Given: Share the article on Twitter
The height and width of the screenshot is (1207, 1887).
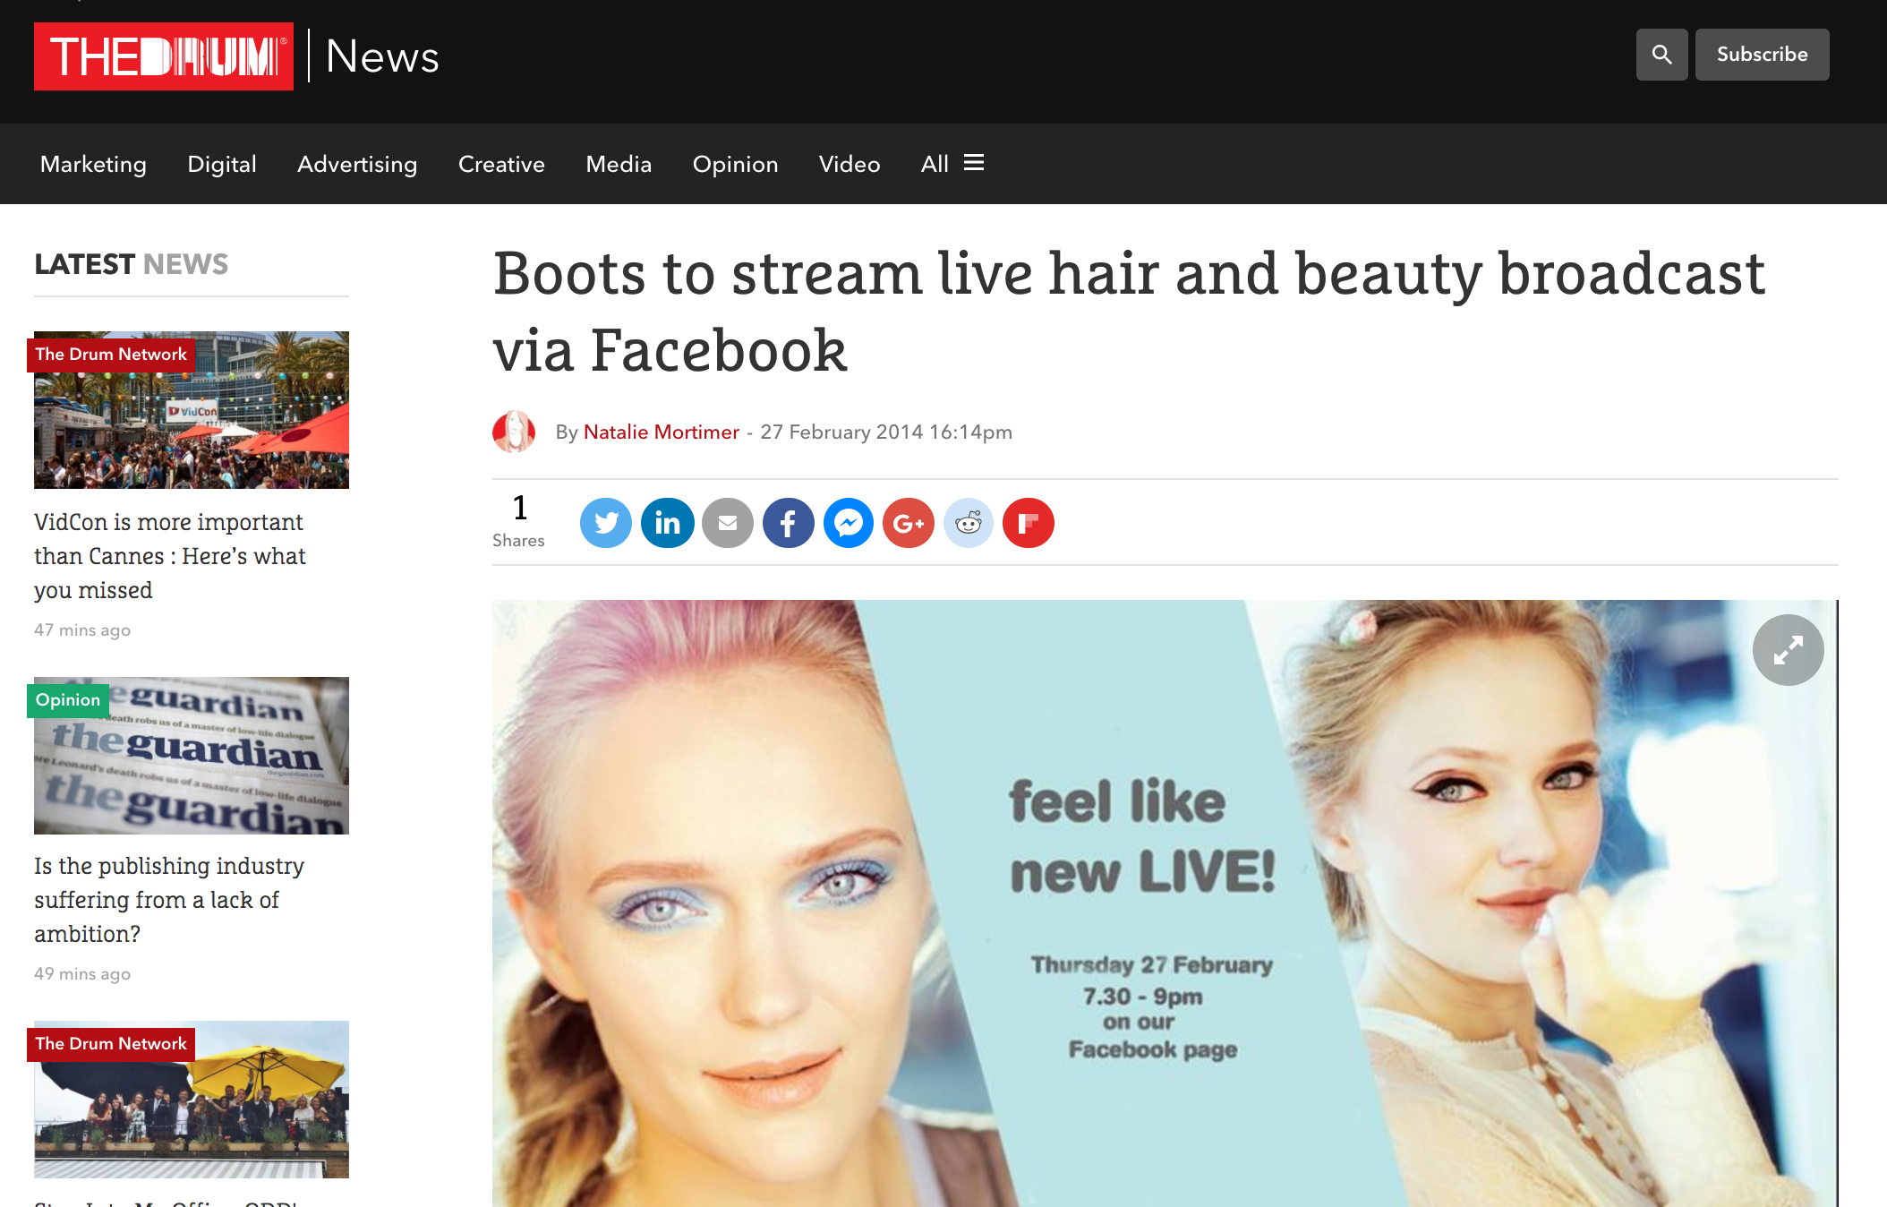Looking at the screenshot, I should coord(606,523).
